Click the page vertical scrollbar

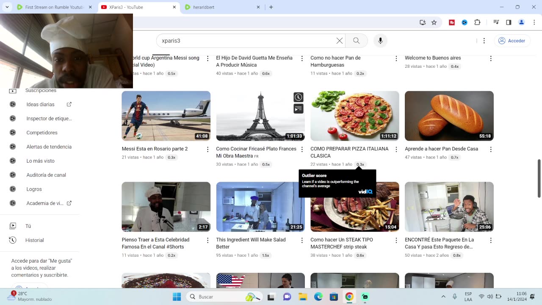click(x=539, y=178)
